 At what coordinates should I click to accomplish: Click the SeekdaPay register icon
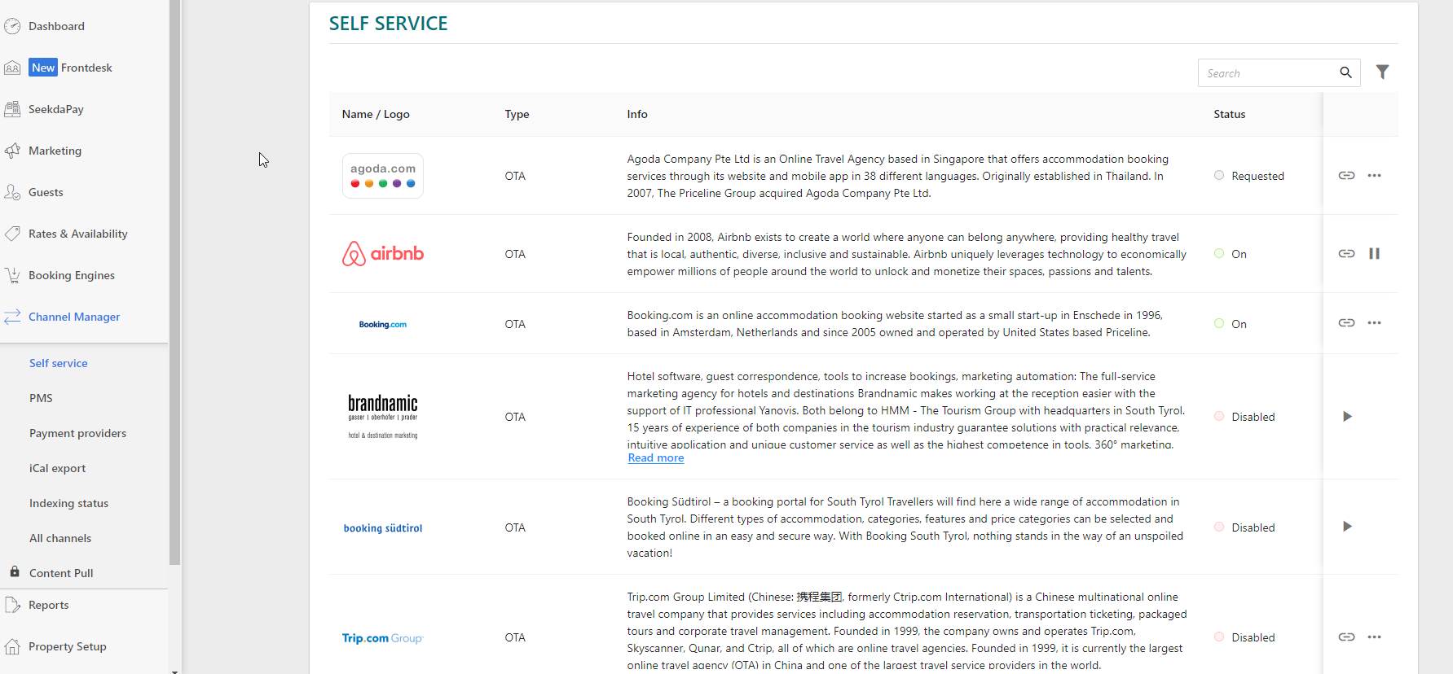coord(12,109)
